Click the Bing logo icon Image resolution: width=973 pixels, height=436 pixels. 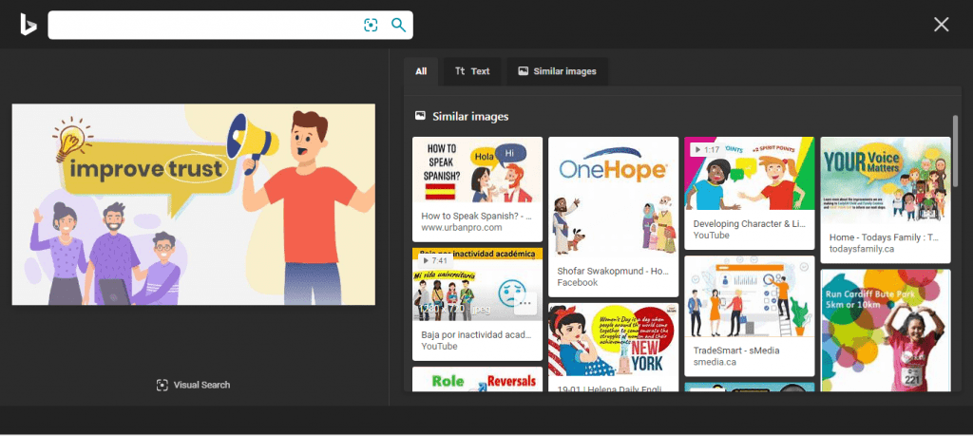point(28,25)
